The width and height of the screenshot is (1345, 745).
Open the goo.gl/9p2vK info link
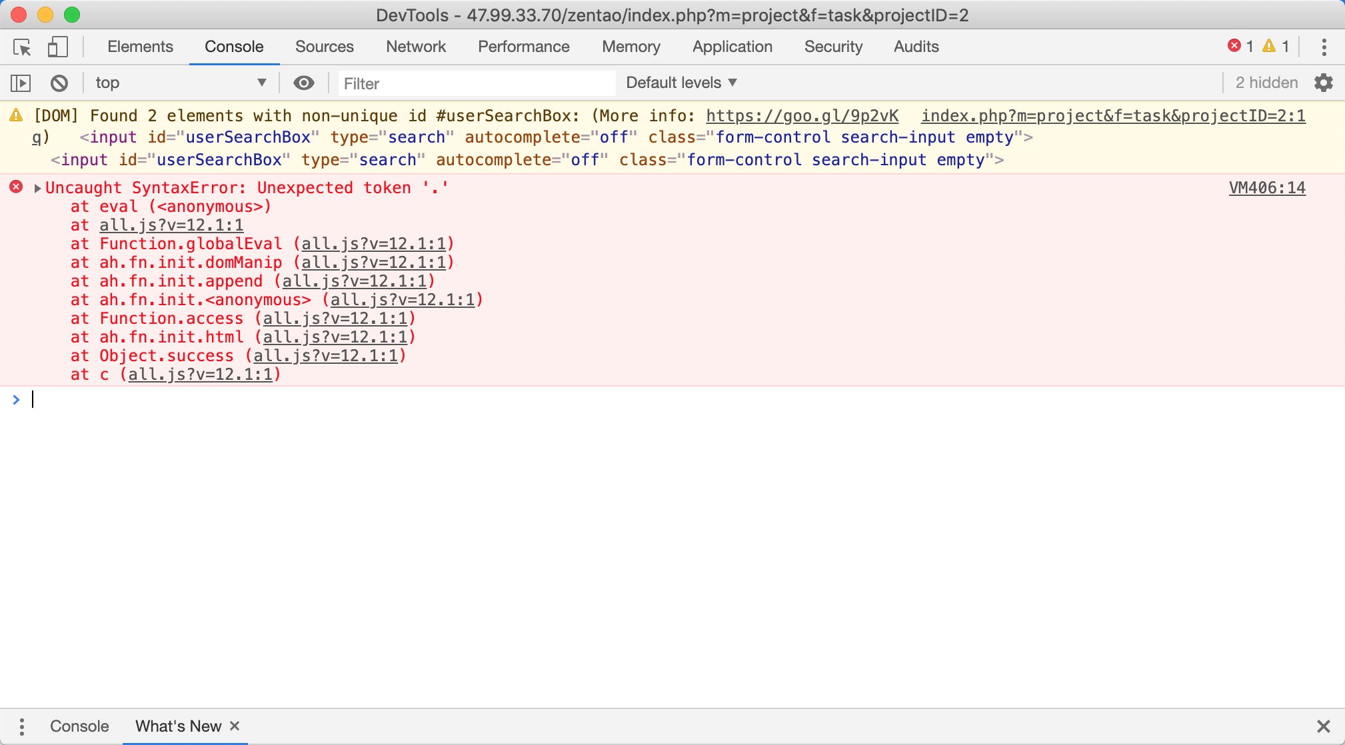point(802,116)
